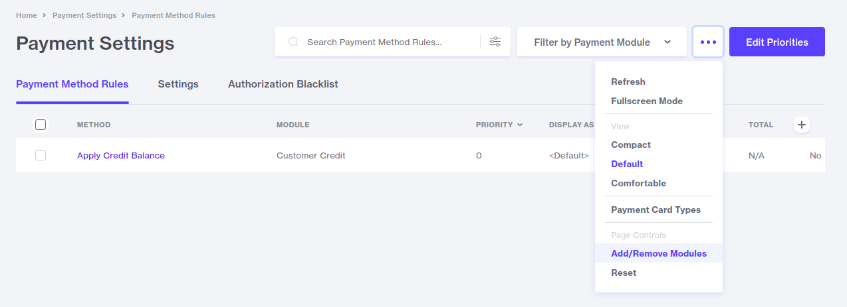The height and width of the screenshot is (307, 847).
Task: Sort by the Priority column chevron
Action: point(519,125)
